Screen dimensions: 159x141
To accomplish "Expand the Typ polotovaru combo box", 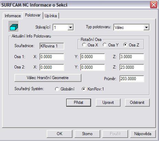I will [146, 28].
